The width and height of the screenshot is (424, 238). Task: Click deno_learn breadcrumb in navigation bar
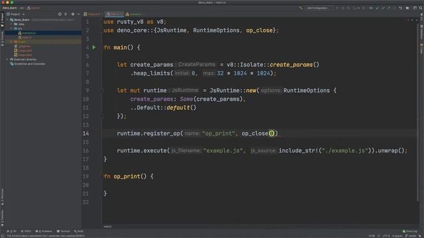(x=10, y=8)
